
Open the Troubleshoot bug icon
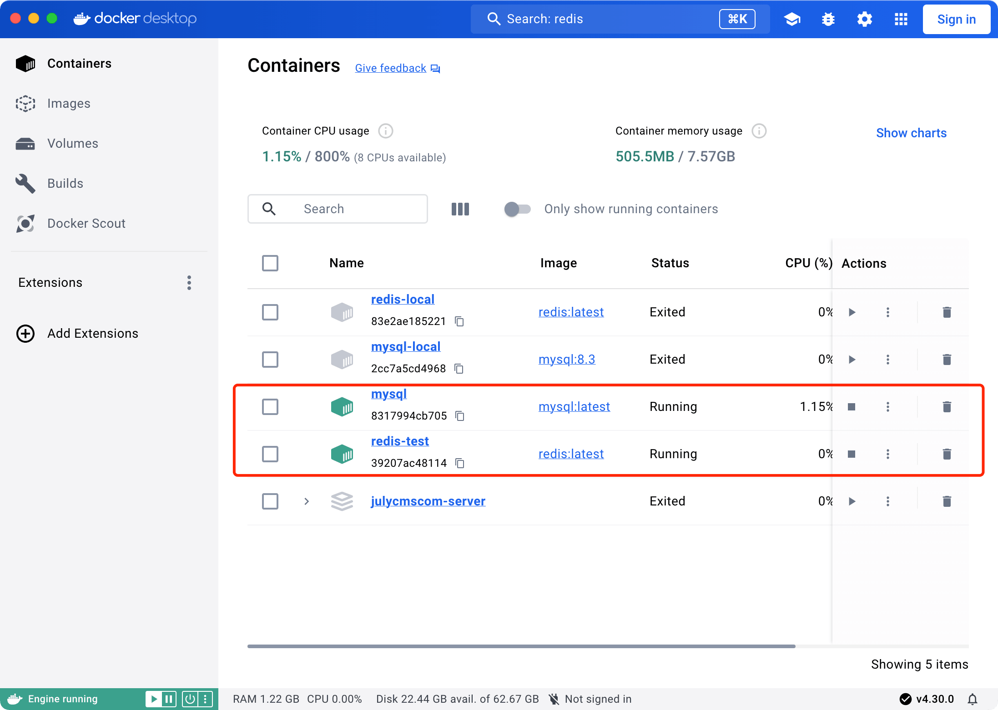pos(828,19)
